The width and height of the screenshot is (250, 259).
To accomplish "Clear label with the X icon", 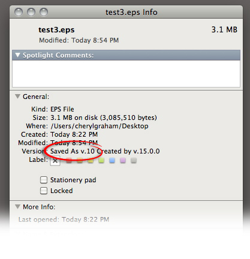I will tap(55, 161).
